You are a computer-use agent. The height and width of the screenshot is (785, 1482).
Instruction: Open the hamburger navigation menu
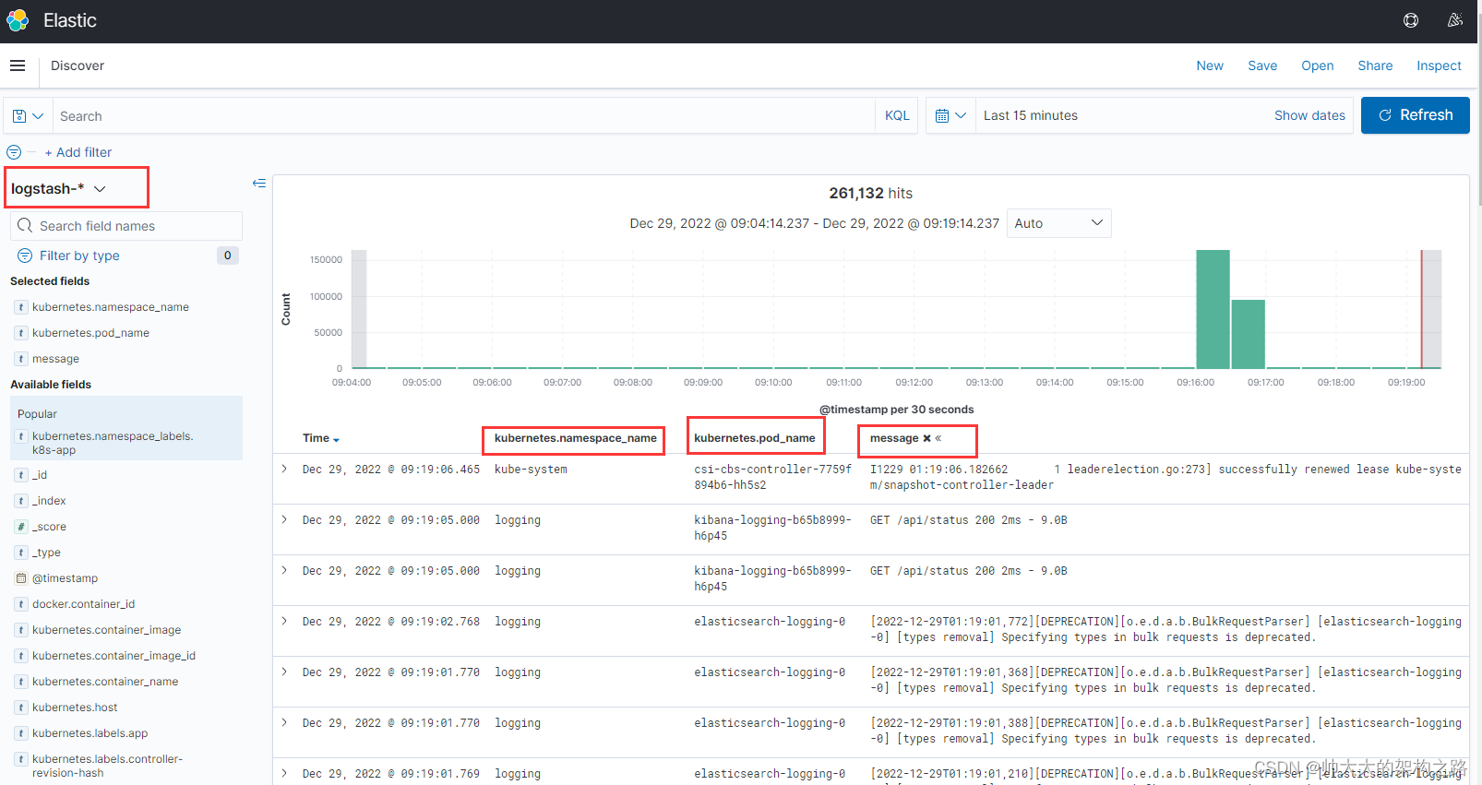pos(18,65)
